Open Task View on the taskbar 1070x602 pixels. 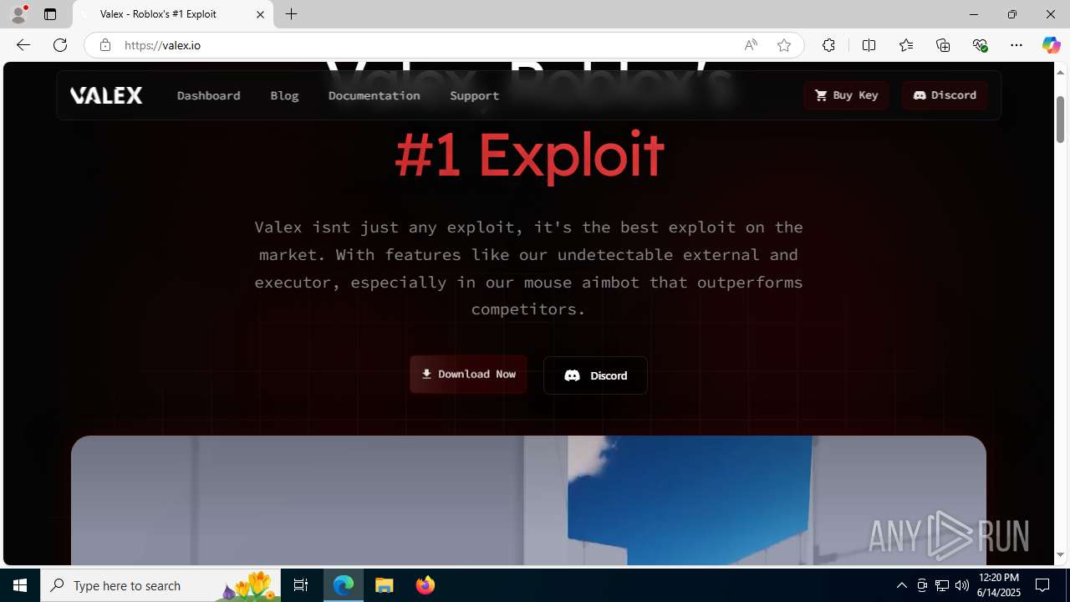pos(301,585)
